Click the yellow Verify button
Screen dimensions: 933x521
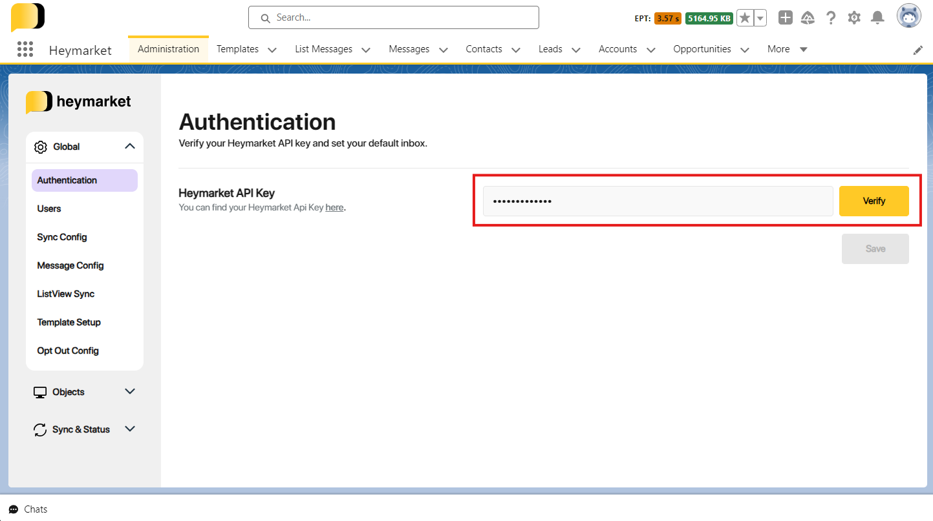874,201
